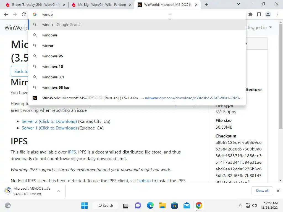Open Task View on the taskbar
This screenshot has height=212, width=283.
(x=125, y=205)
